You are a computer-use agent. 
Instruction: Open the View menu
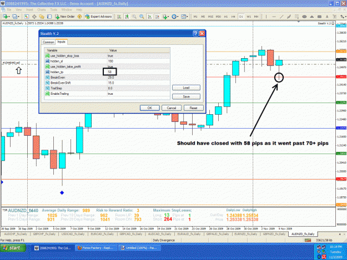coord(18,10)
